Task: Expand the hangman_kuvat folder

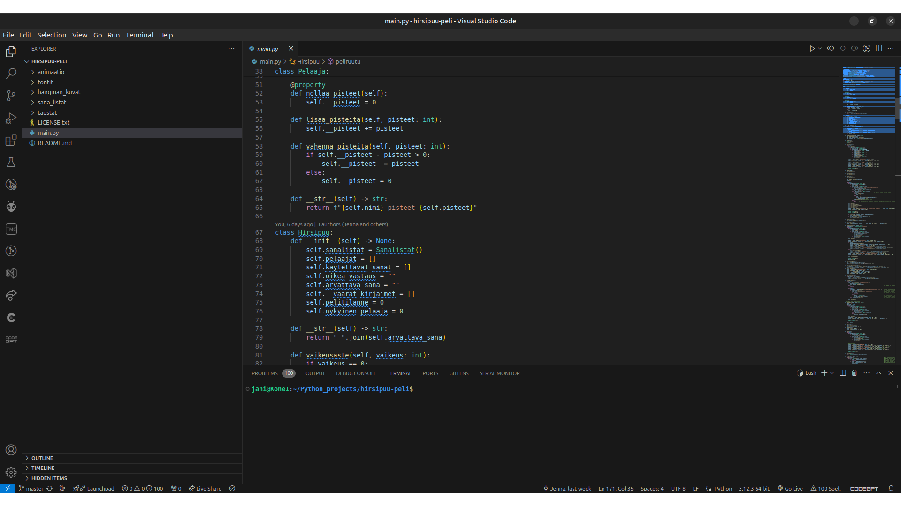Action: pyautogui.click(x=59, y=92)
